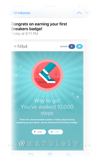Tap the email subject line
The width and height of the screenshot is (100, 162).
(39, 26)
